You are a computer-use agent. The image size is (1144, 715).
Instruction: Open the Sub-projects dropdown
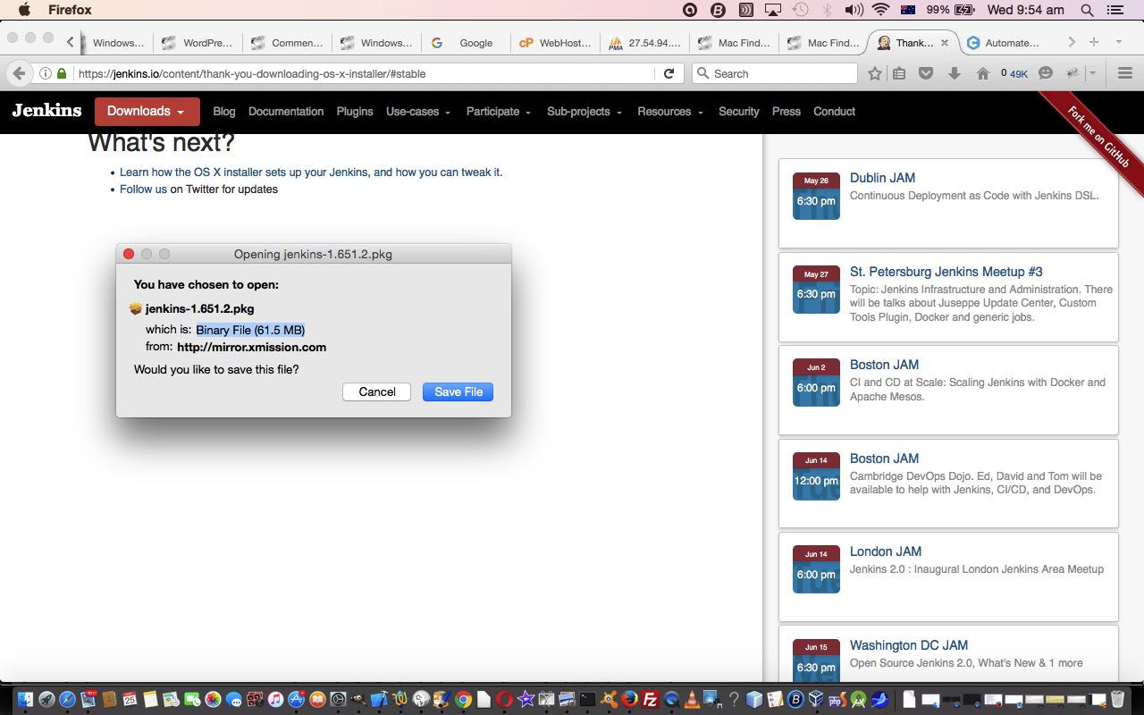pyautogui.click(x=584, y=112)
